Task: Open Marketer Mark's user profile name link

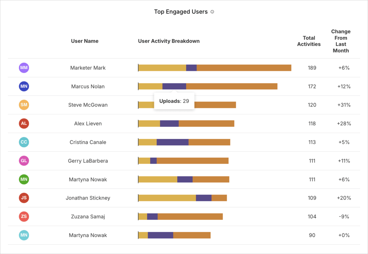Action: pos(88,68)
